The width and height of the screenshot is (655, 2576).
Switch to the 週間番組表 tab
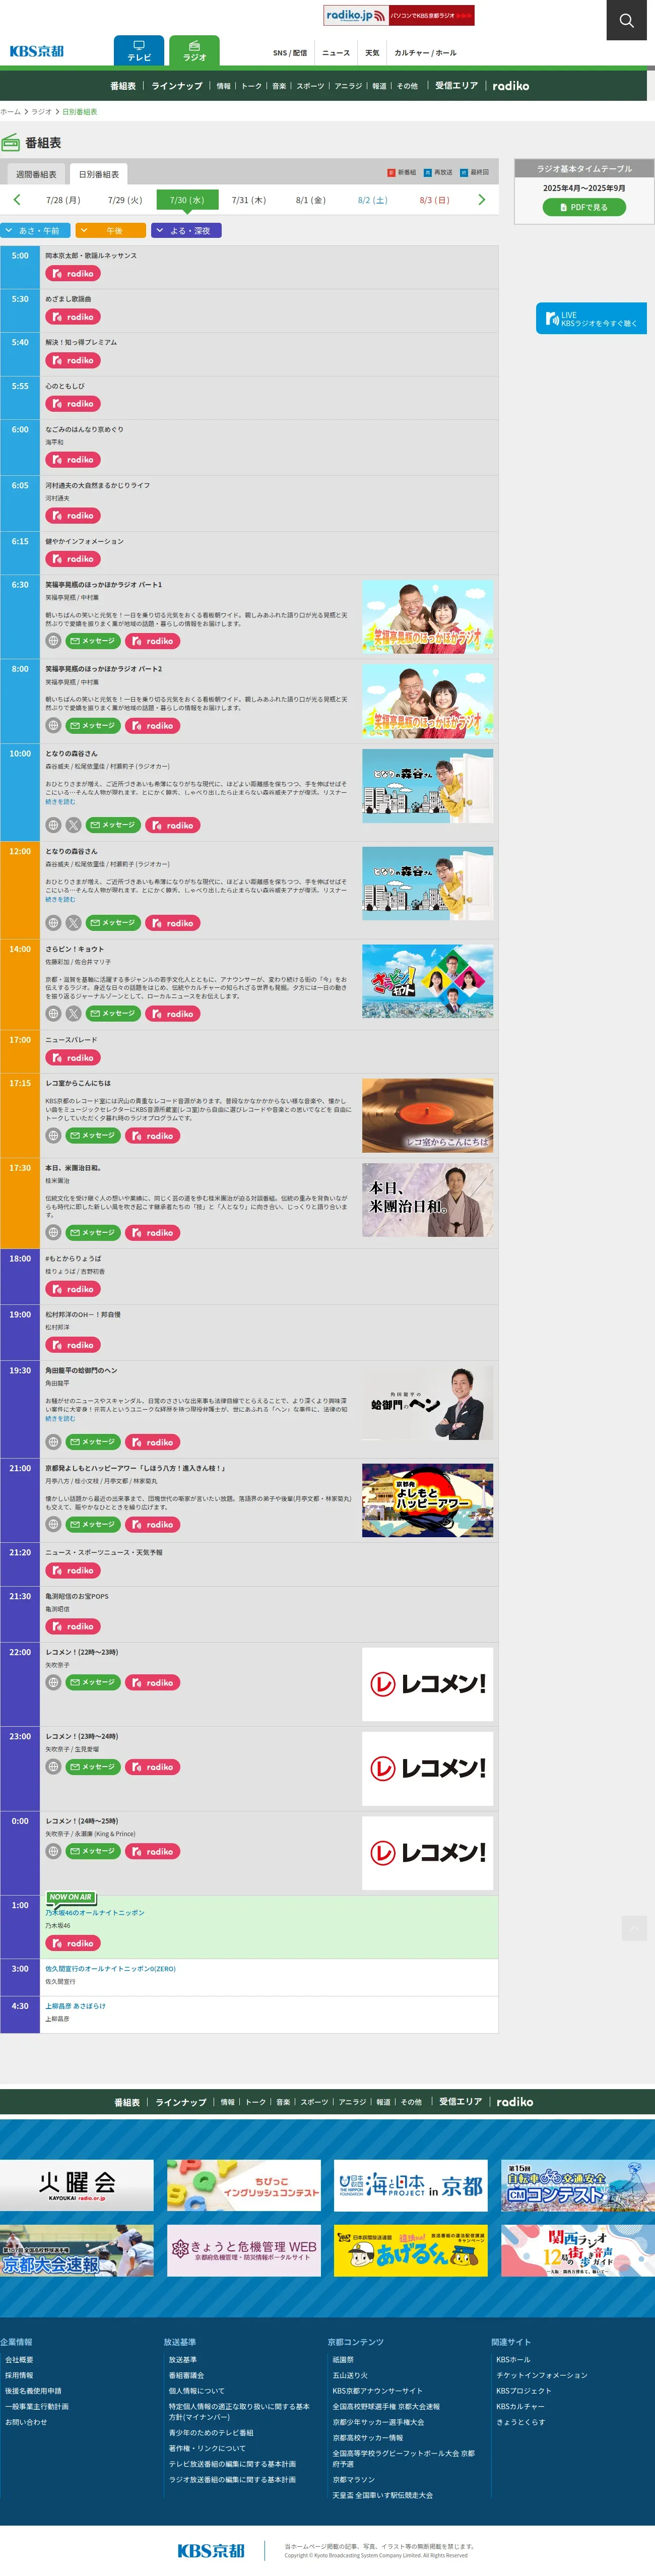pyautogui.click(x=36, y=174)
